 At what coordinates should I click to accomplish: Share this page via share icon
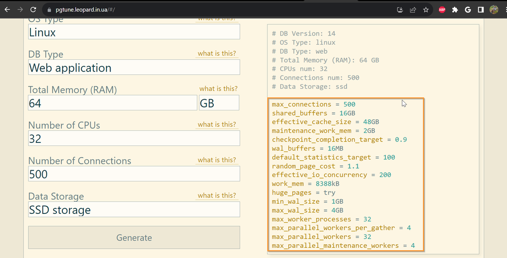[413, 9]
